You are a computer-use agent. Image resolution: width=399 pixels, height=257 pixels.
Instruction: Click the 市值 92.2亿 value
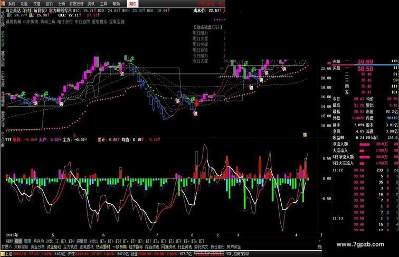pyautogui.click(x=392, y=112)
